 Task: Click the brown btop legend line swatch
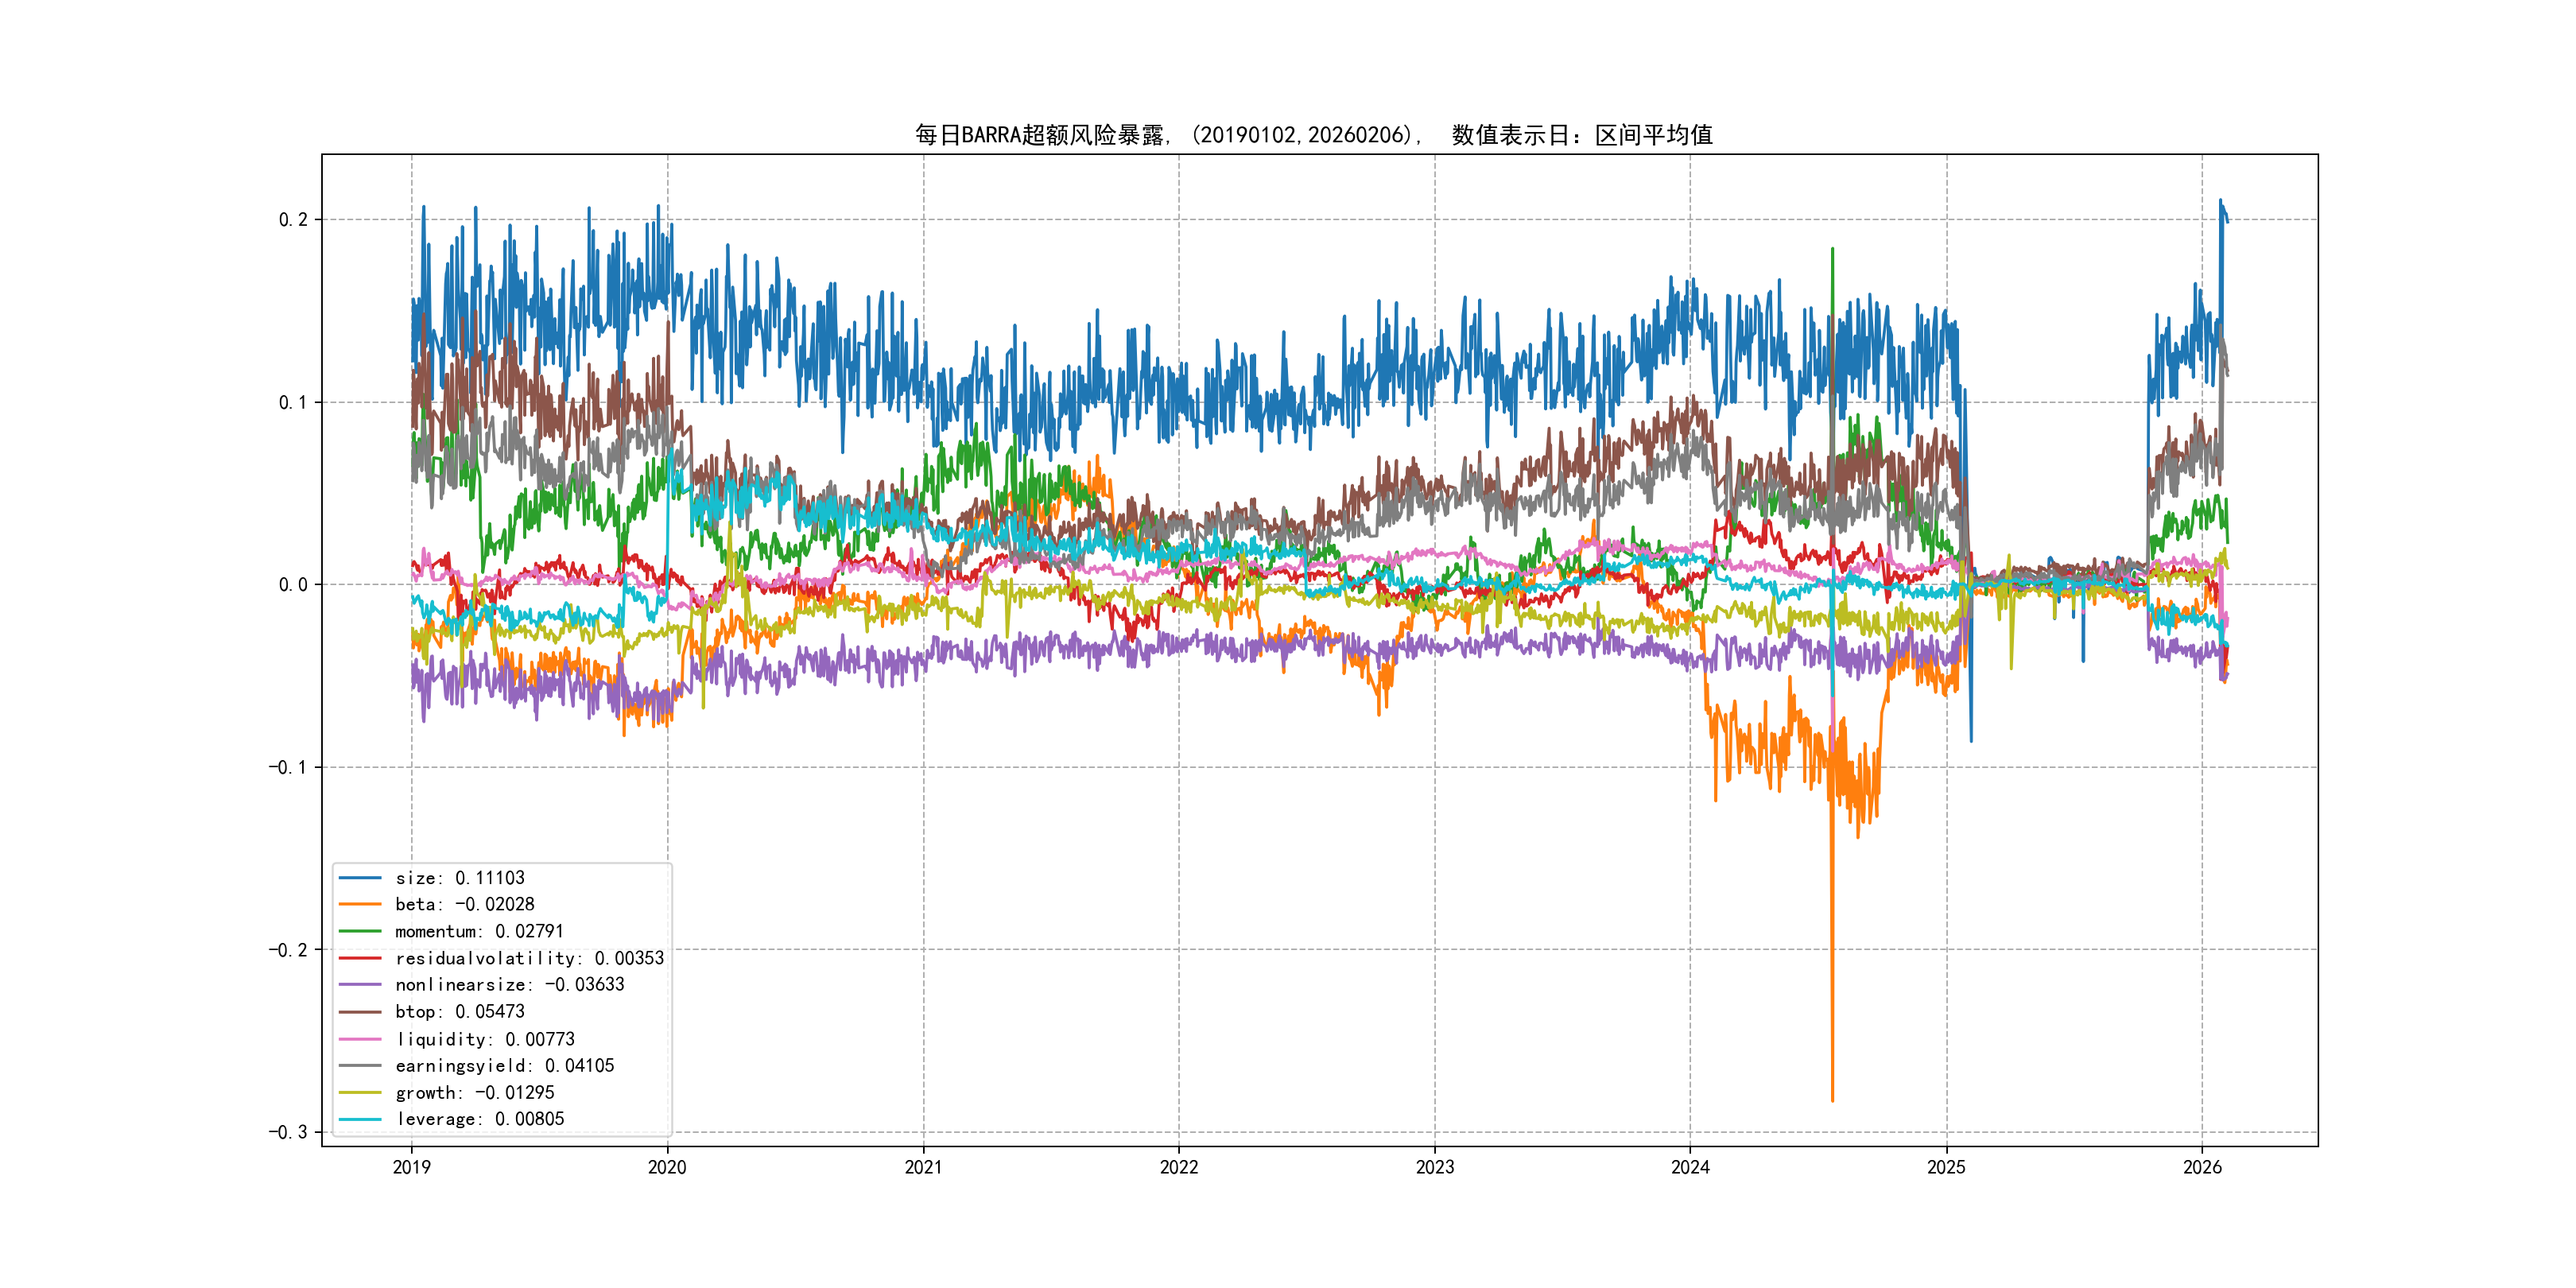[x=360, y=1012]
